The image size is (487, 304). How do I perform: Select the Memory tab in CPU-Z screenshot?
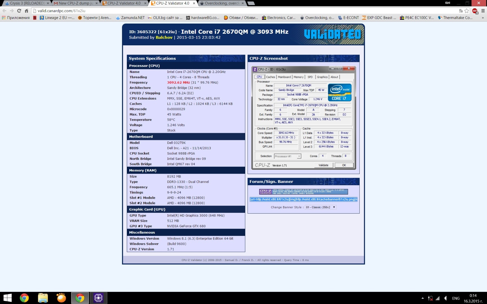click(298, 77)
